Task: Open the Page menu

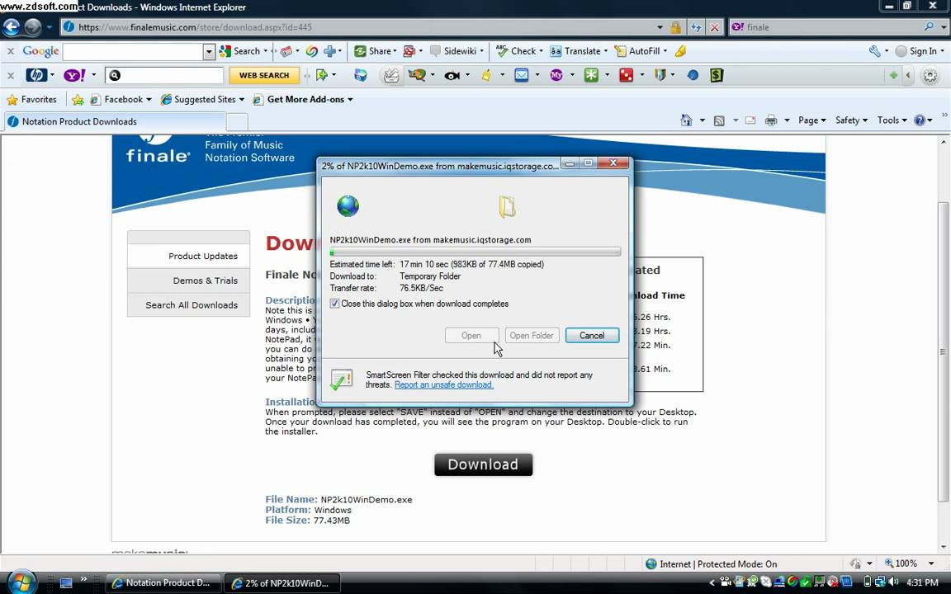Action: [811, 120]
